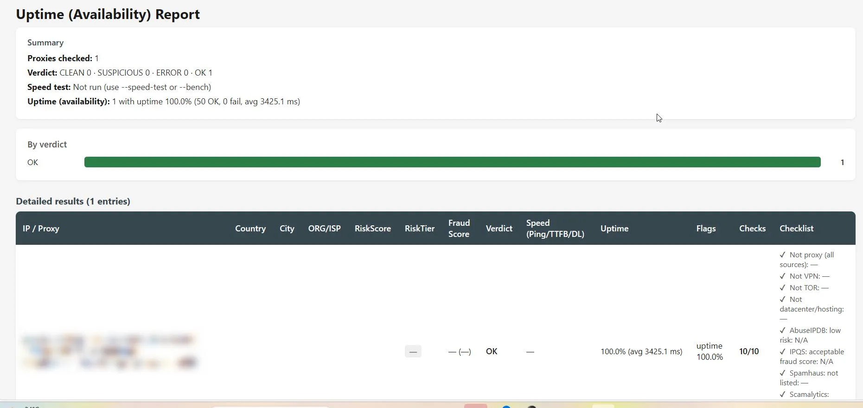Click the Scamalytics checklist item

[804, 395]
